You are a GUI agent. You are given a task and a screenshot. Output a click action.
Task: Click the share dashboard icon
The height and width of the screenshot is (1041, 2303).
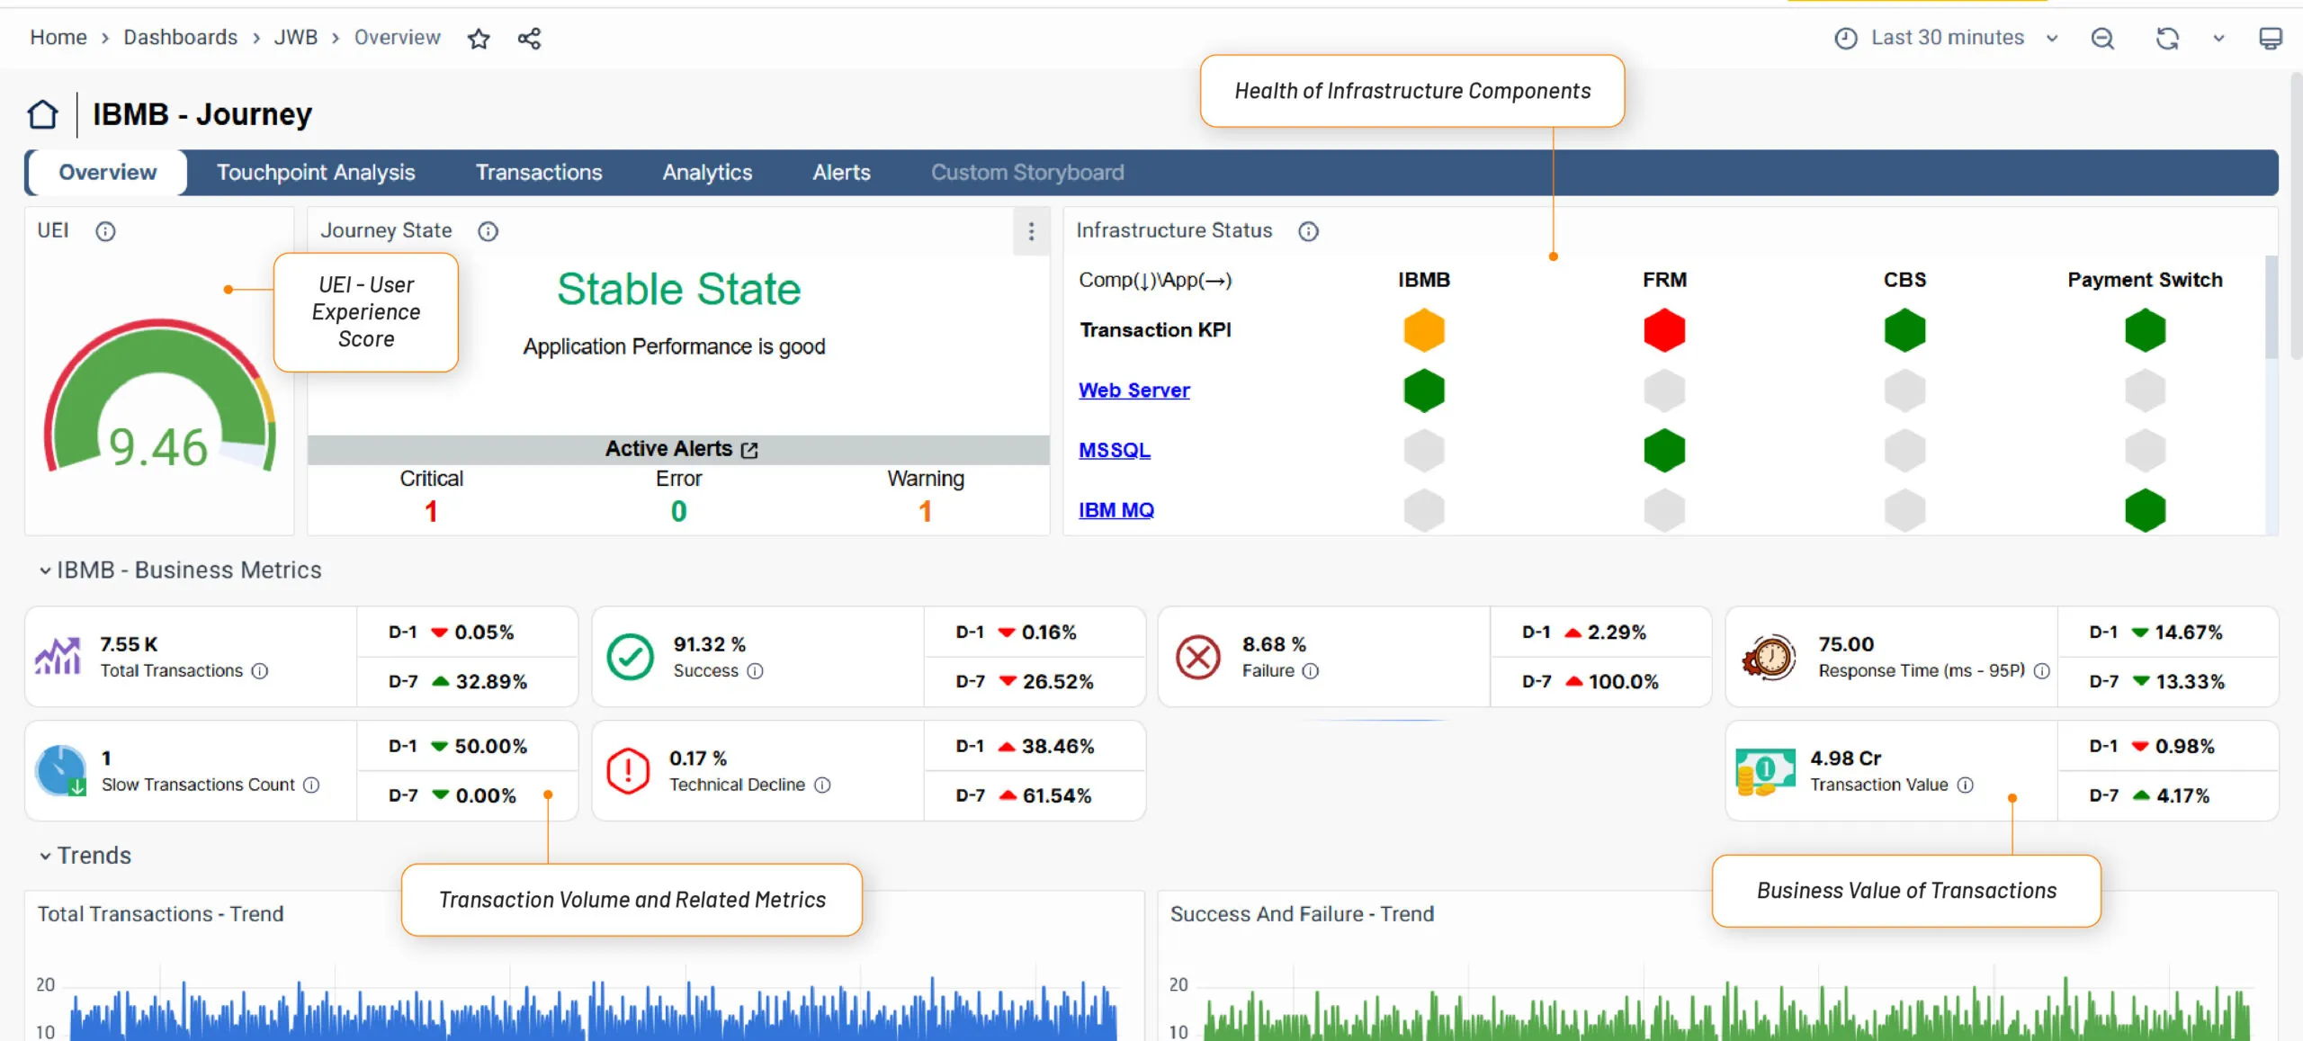529,38
